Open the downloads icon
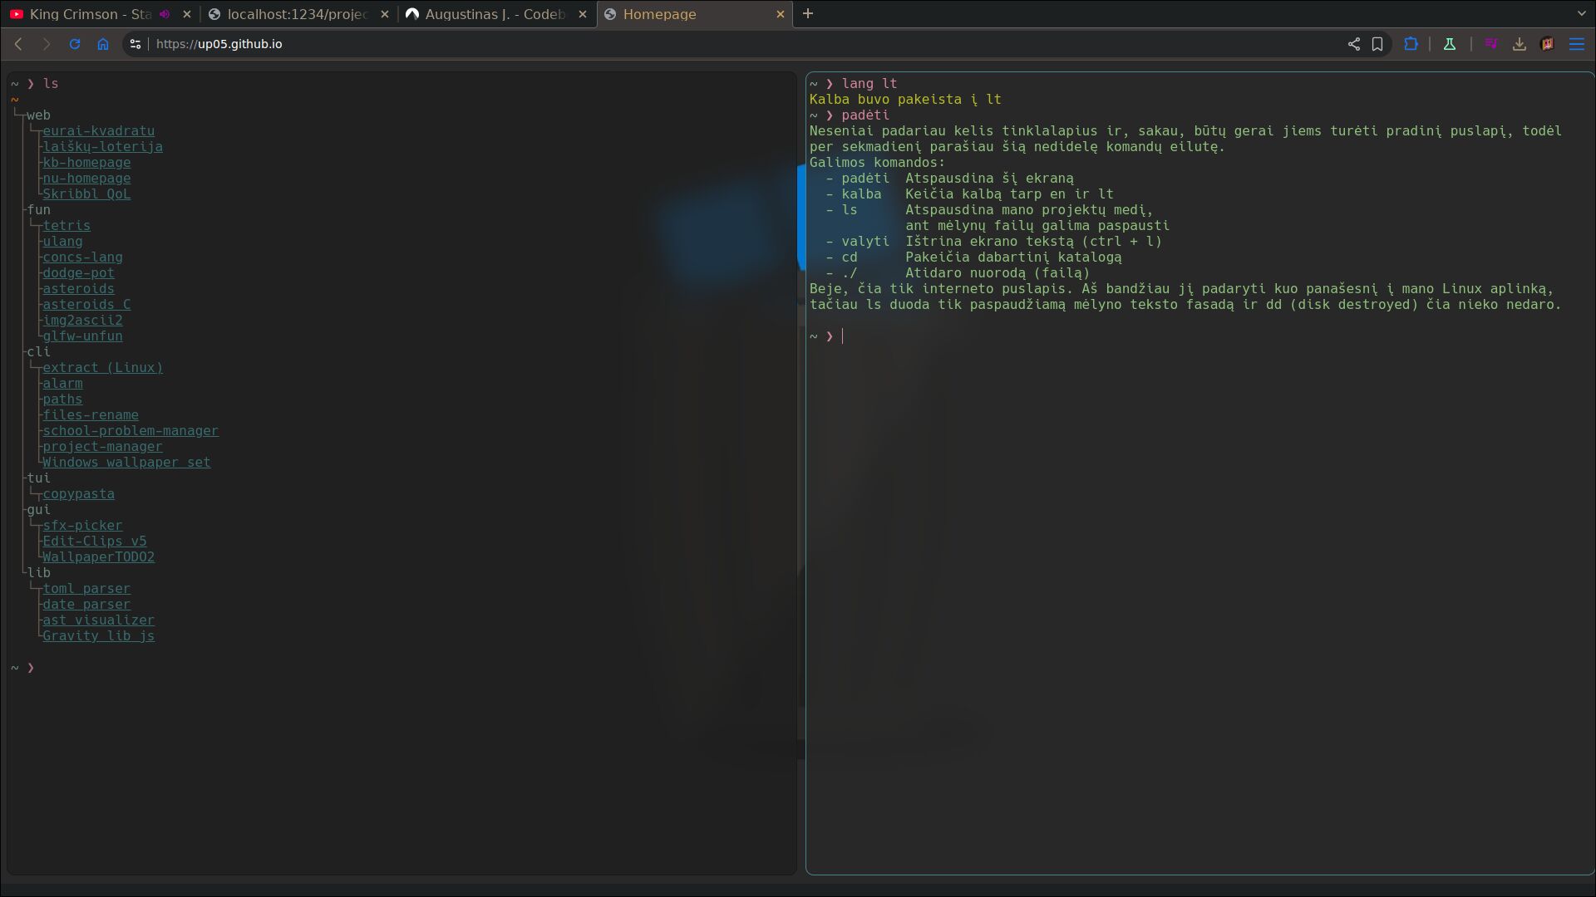 (x=1520, y=44)
